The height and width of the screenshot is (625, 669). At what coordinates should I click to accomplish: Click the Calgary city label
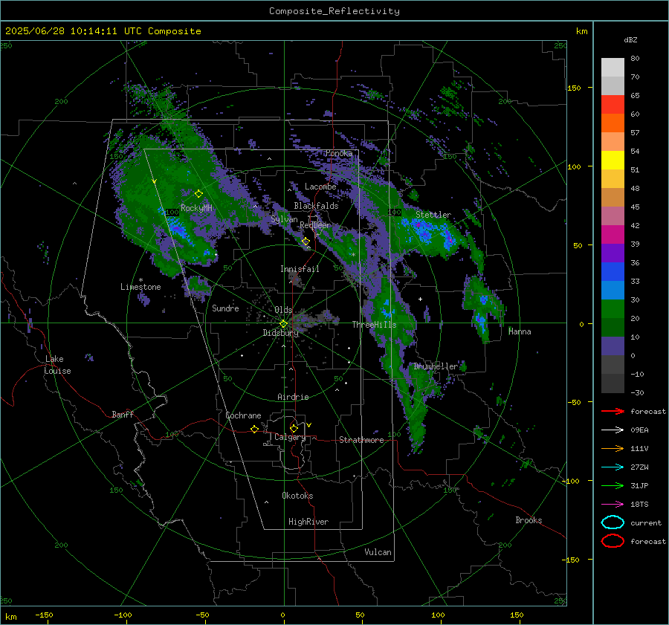[x=290, y=437]
